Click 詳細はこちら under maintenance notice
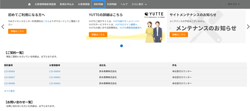This screenshot has height=111, width=250. point(179,35)
